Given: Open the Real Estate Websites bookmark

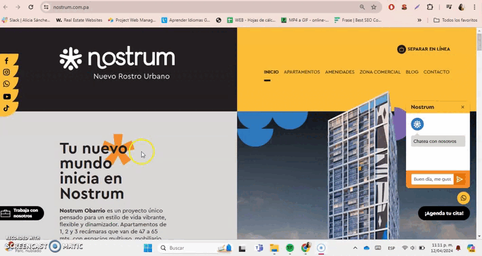Looking at the screenshot, I should click(79, 20).
